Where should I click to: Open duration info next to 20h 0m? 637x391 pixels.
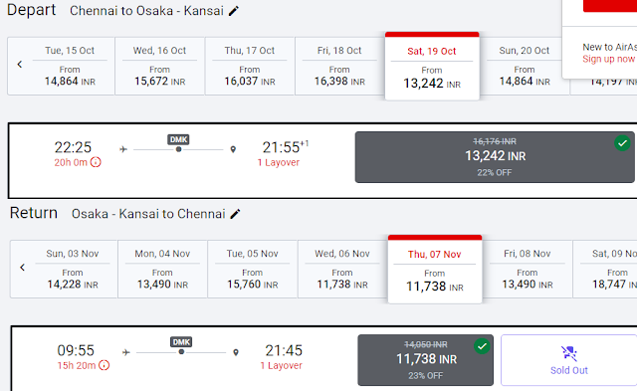tap(96, 162)
